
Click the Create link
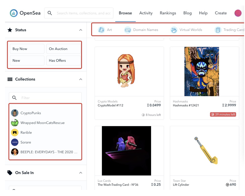(221, 13)
